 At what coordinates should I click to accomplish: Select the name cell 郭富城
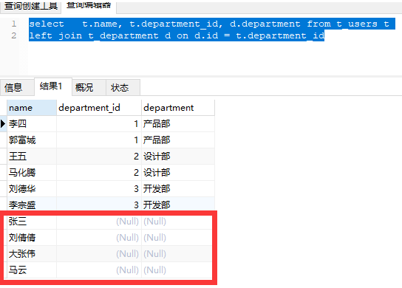[32, 140]
